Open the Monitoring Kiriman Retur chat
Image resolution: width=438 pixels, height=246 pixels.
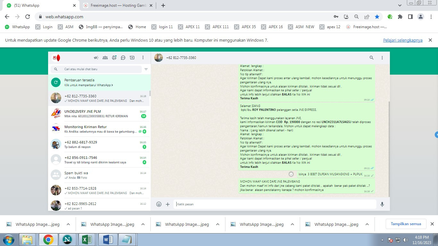click(x=99, y=129)
